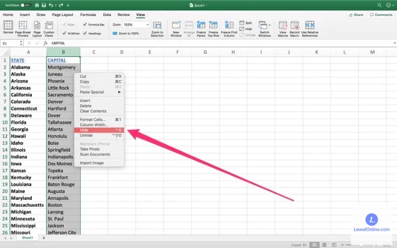Click Freeze Top Row
The width and height of the screenshot is (397, 248).
pyautogui.click(x=213, y=28)
